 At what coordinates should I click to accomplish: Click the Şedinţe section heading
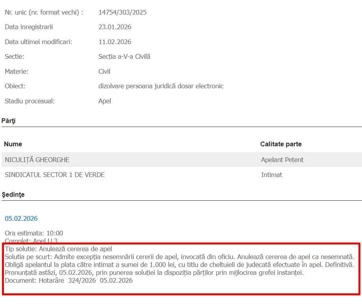13,194
